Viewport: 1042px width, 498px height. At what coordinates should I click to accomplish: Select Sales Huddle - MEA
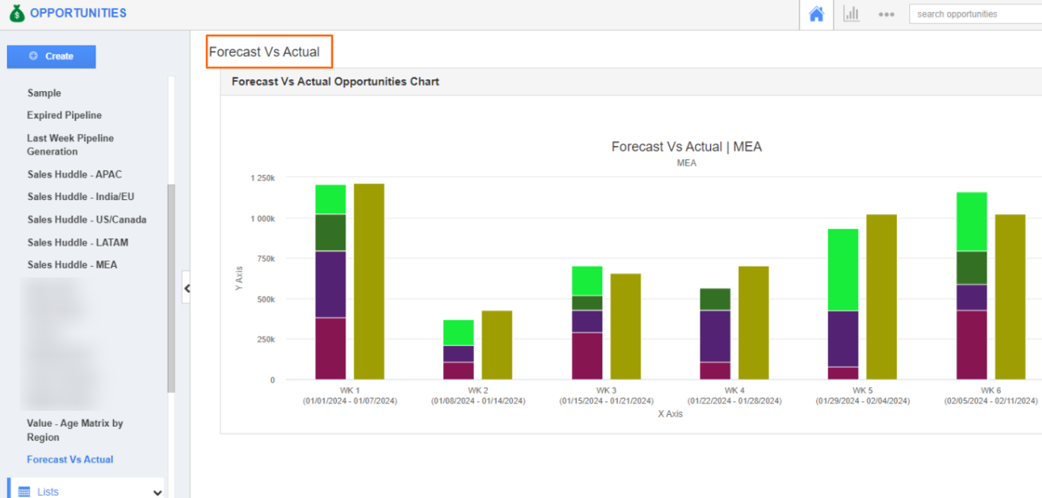point(72,265)
